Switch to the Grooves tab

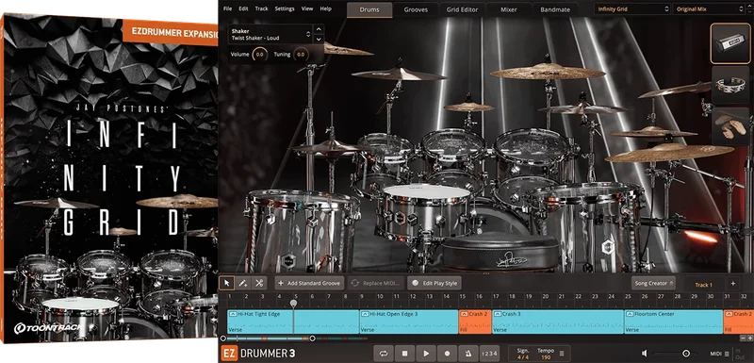click(x=416, y=9)
